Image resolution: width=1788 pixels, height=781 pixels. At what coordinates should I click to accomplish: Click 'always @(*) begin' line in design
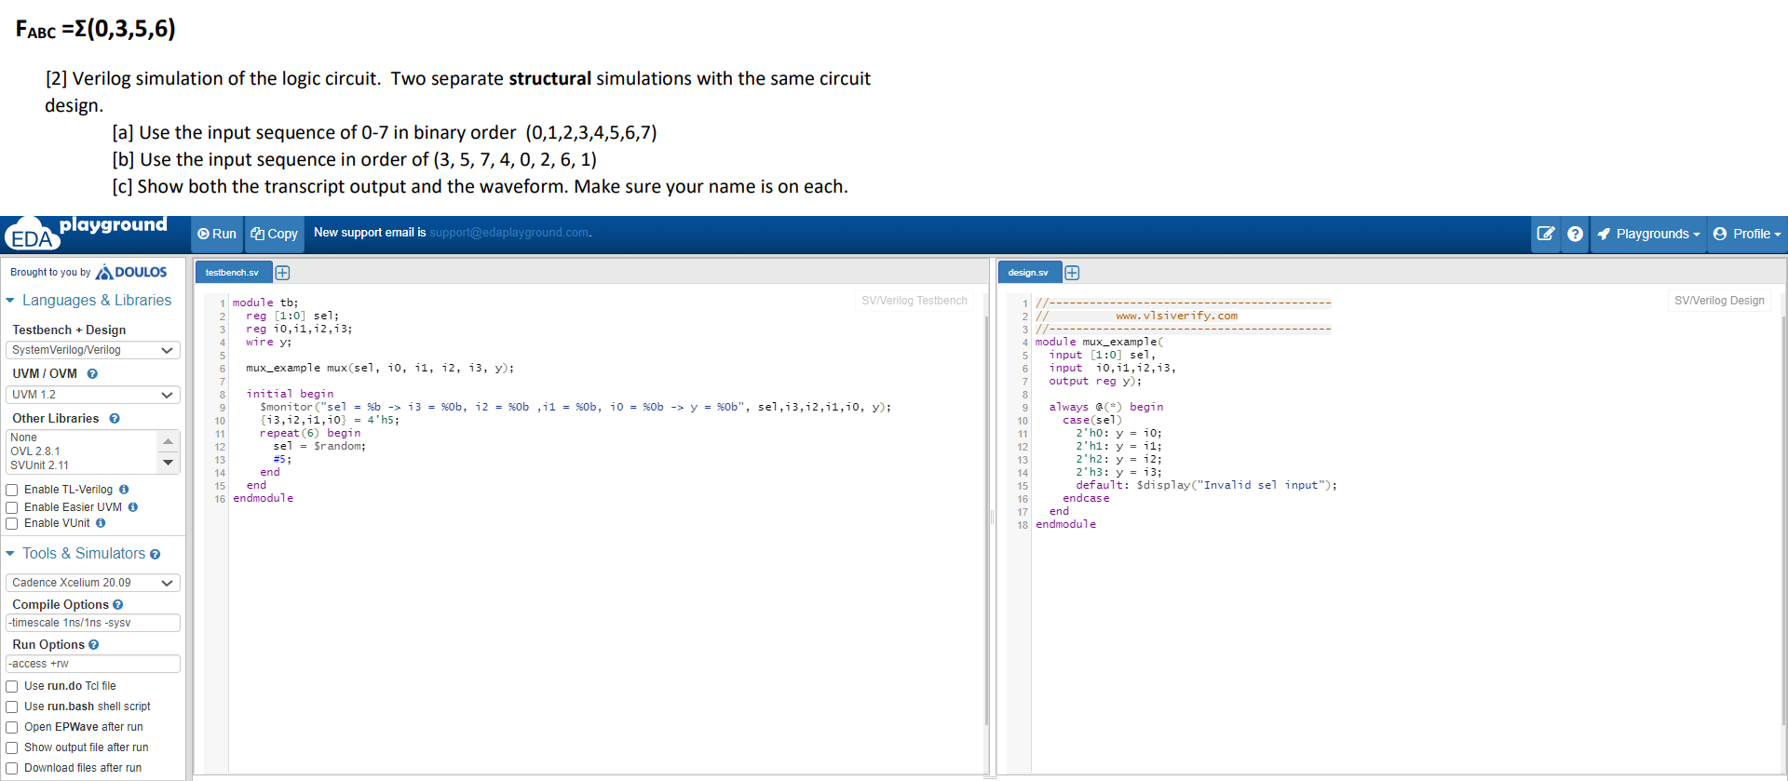1106,407
